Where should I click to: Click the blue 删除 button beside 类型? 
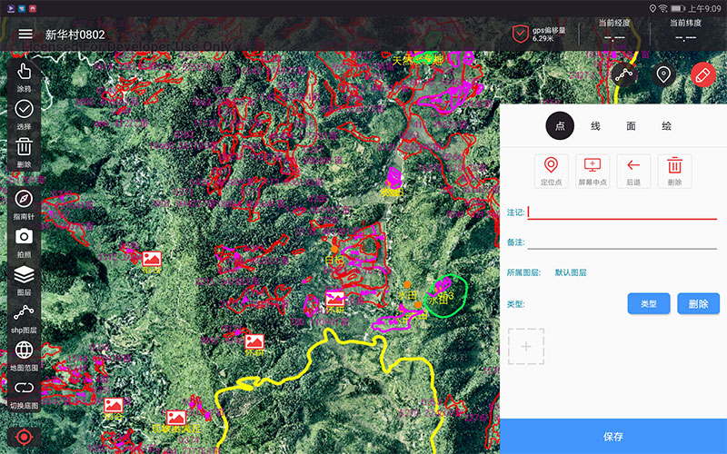coord(698,303)
